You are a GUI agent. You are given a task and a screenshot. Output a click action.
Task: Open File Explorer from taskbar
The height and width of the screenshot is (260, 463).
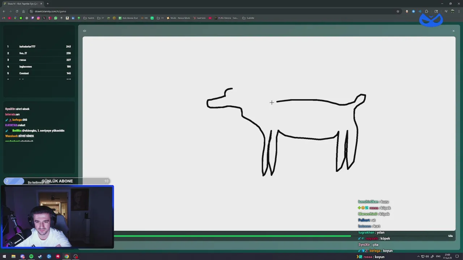point(13,256)
